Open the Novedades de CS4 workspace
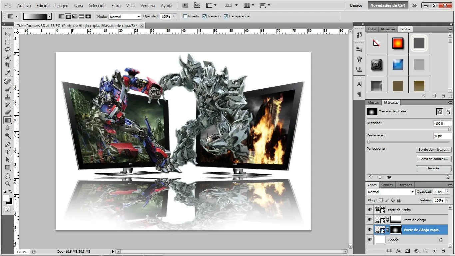 pyautogui.click(x=388, y=5)
